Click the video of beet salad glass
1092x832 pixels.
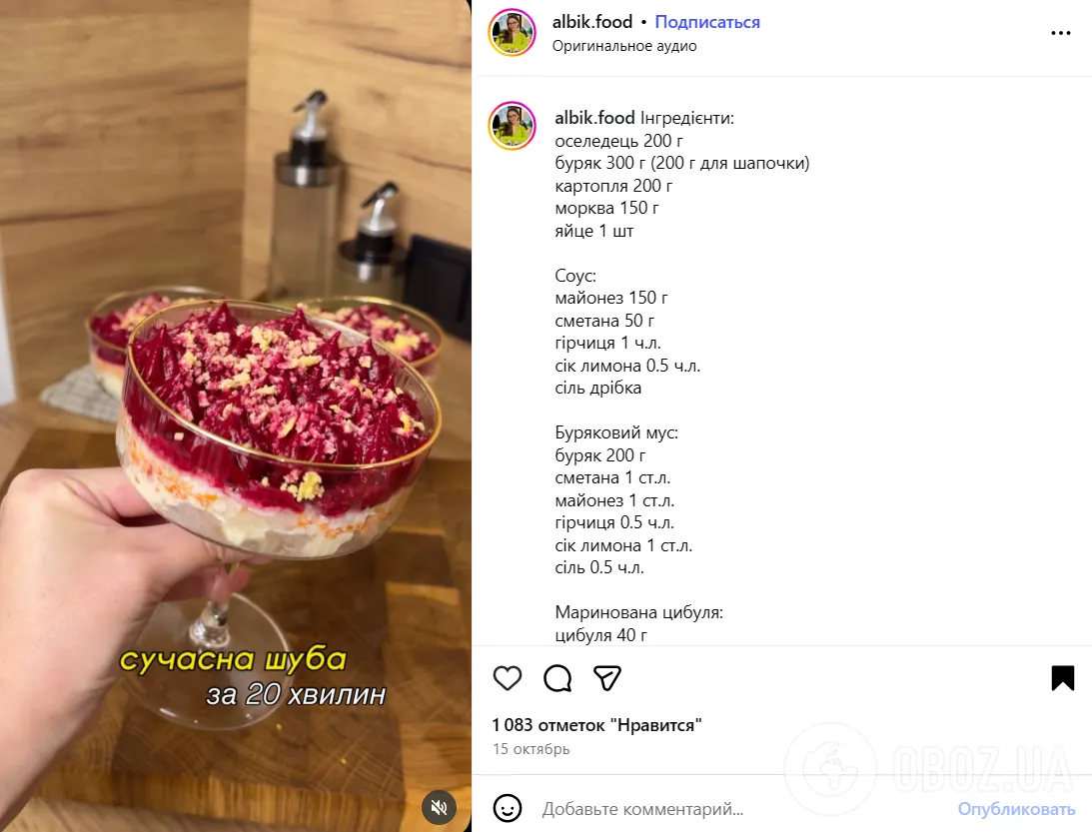click(x=236, y=416)
